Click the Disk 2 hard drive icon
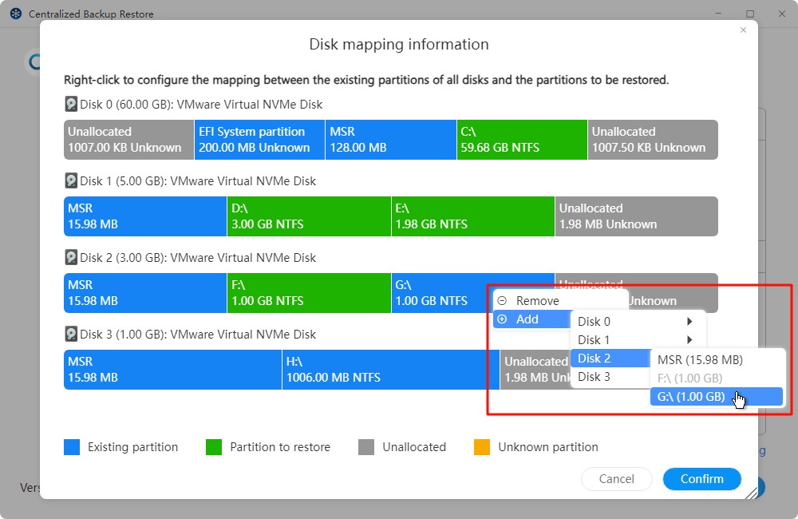 [x=71, y=258]
